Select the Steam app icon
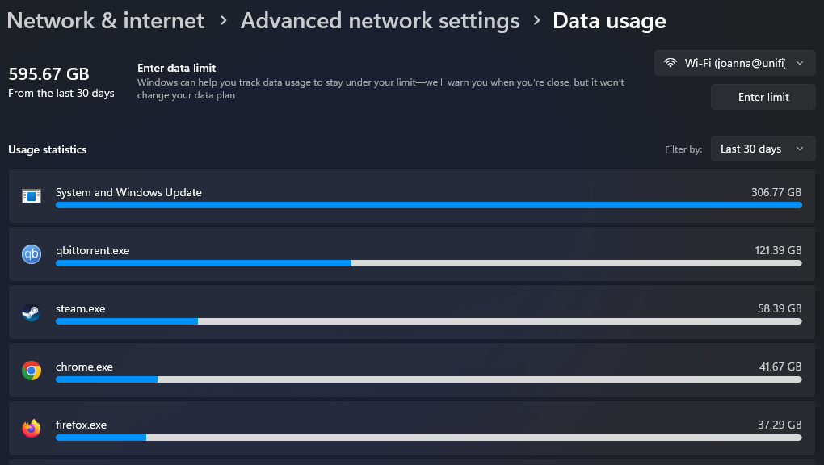The image size is (824, 465). coord(32,312)
